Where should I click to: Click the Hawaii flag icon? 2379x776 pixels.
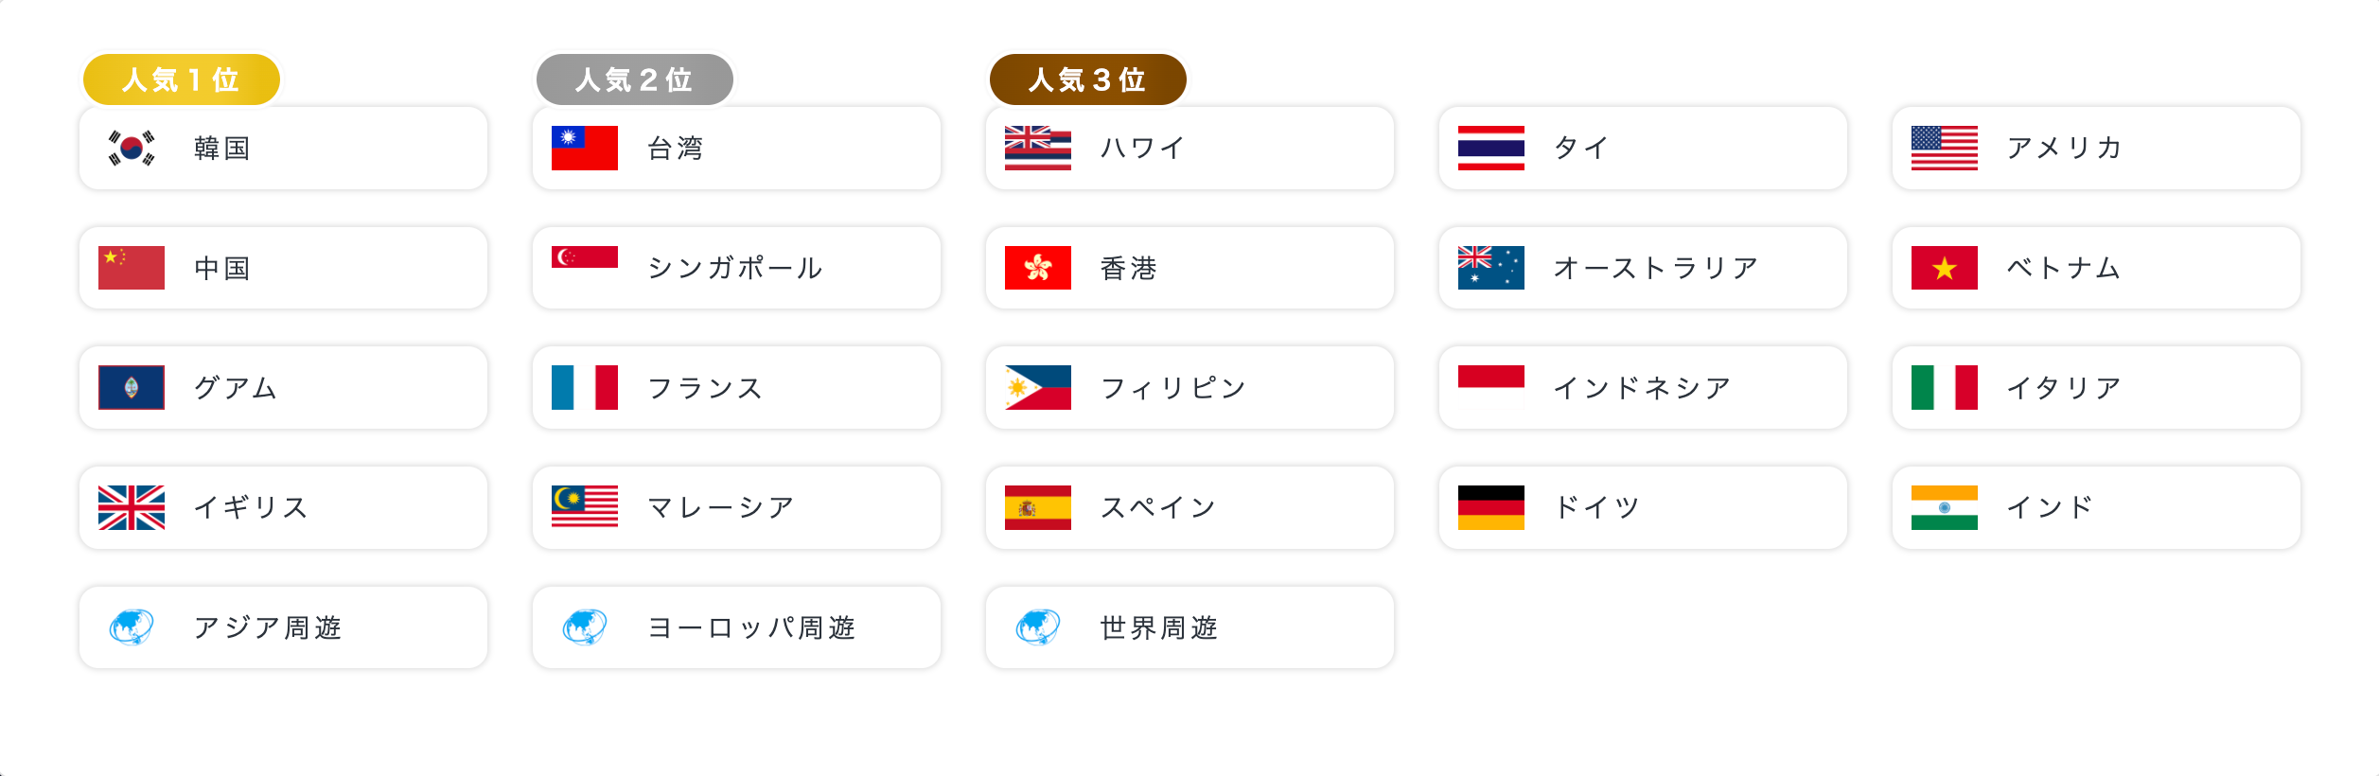click(1037, 149)
